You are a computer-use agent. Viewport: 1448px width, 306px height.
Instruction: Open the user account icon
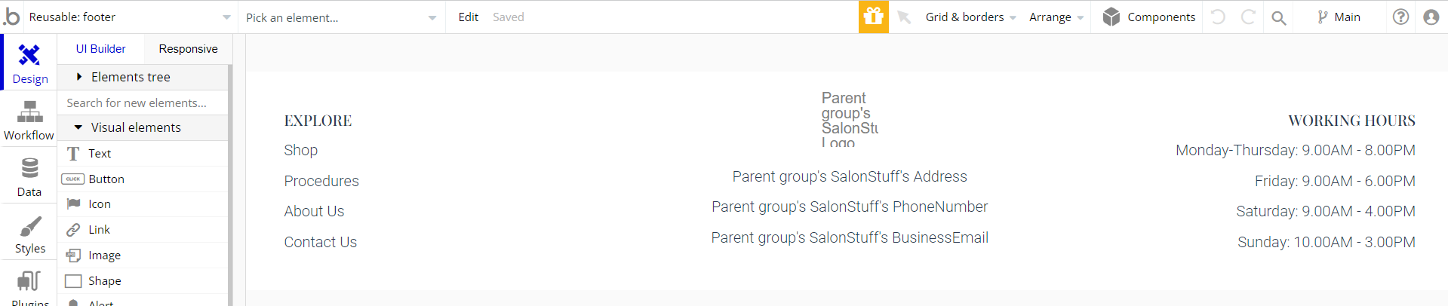click(x=1431, y=17)
